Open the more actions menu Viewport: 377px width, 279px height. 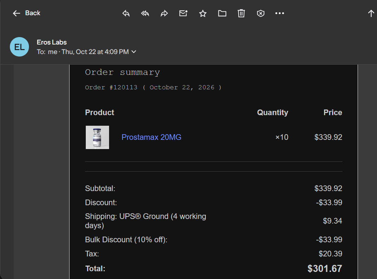(280, 13)
